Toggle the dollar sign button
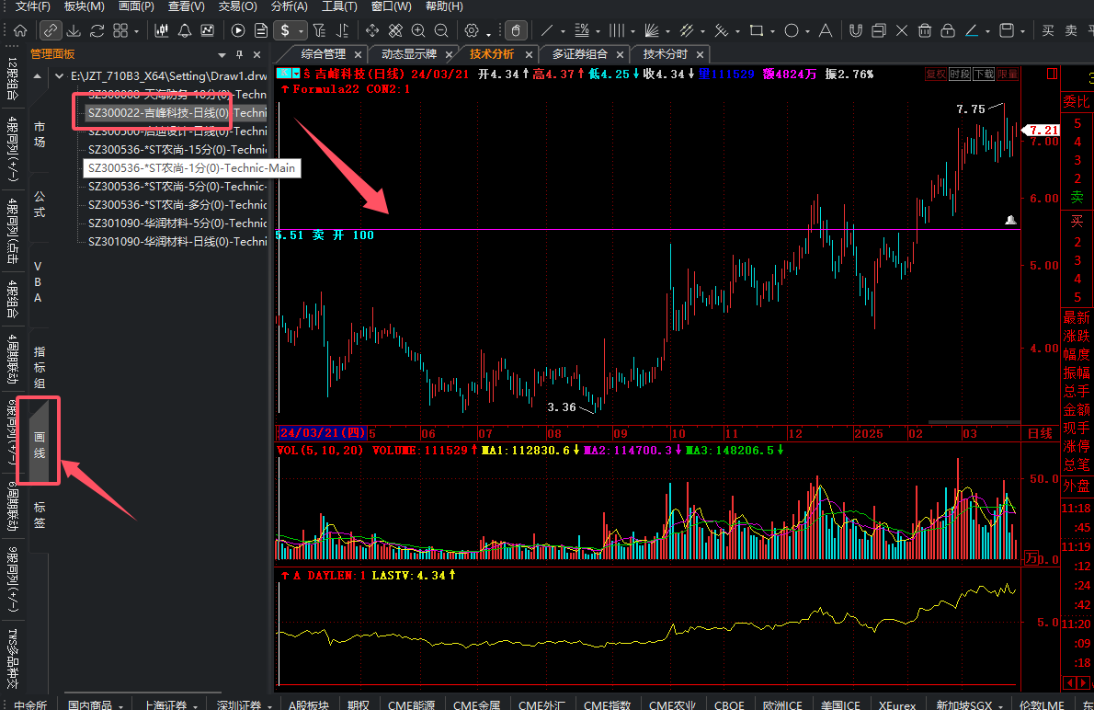1094x710 pixels. pos(285,30)
